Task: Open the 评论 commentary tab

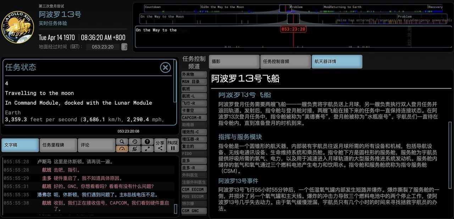Action: tap(96, 145)
